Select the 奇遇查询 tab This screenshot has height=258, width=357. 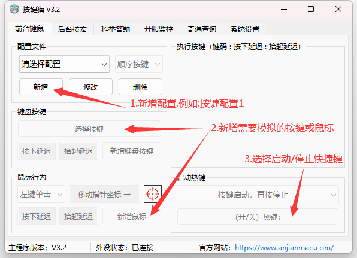coord(202,29)
